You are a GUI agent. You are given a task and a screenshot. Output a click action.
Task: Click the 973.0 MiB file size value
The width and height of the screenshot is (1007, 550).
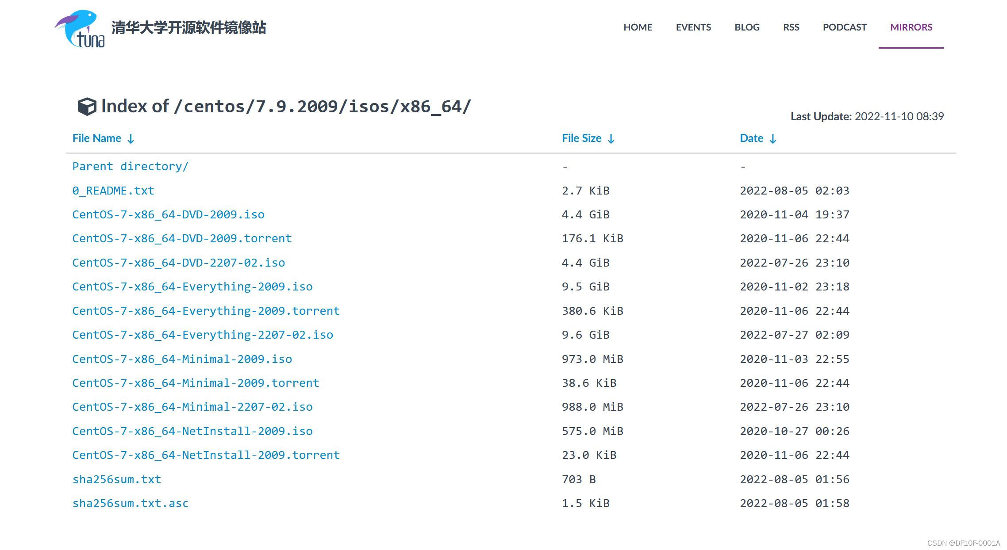[592, 359]
